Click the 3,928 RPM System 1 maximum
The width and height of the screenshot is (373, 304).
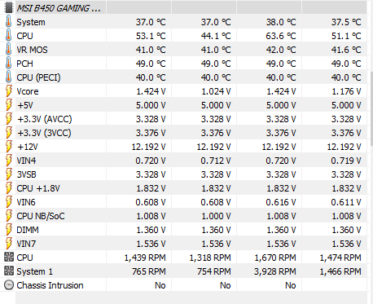tap(274, 271)
